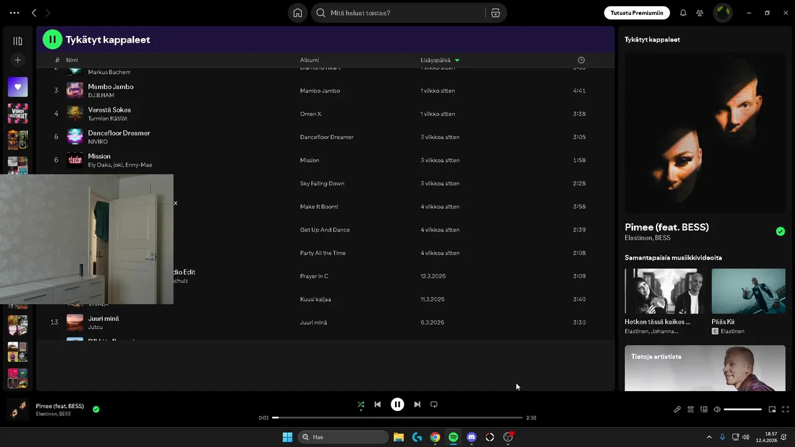The image size is (795, 447).
Task: Toggle liked checkmark beside Pimee in right panel
Action: [780, 232]
